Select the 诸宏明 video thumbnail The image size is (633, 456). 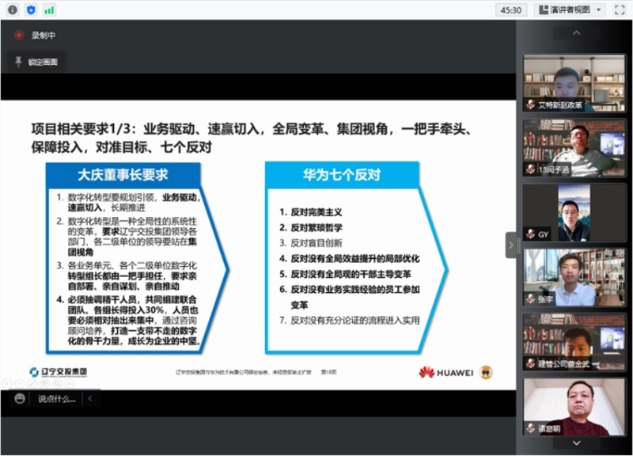tap(574, 407)
